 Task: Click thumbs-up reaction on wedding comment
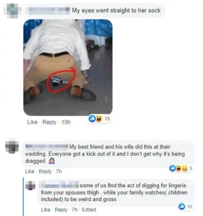pos(172,168)
